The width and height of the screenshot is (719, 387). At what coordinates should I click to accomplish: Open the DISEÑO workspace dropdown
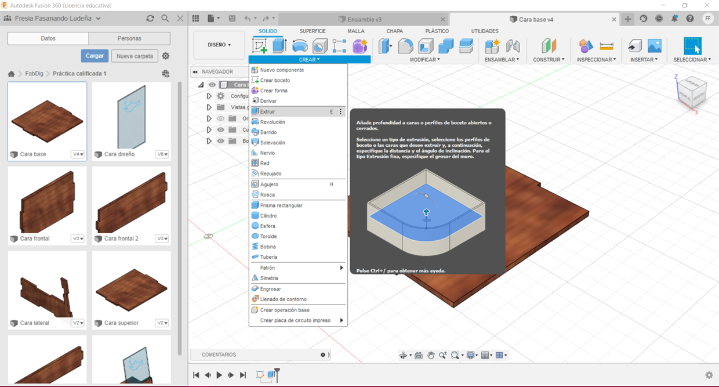[x=219, y=45]
